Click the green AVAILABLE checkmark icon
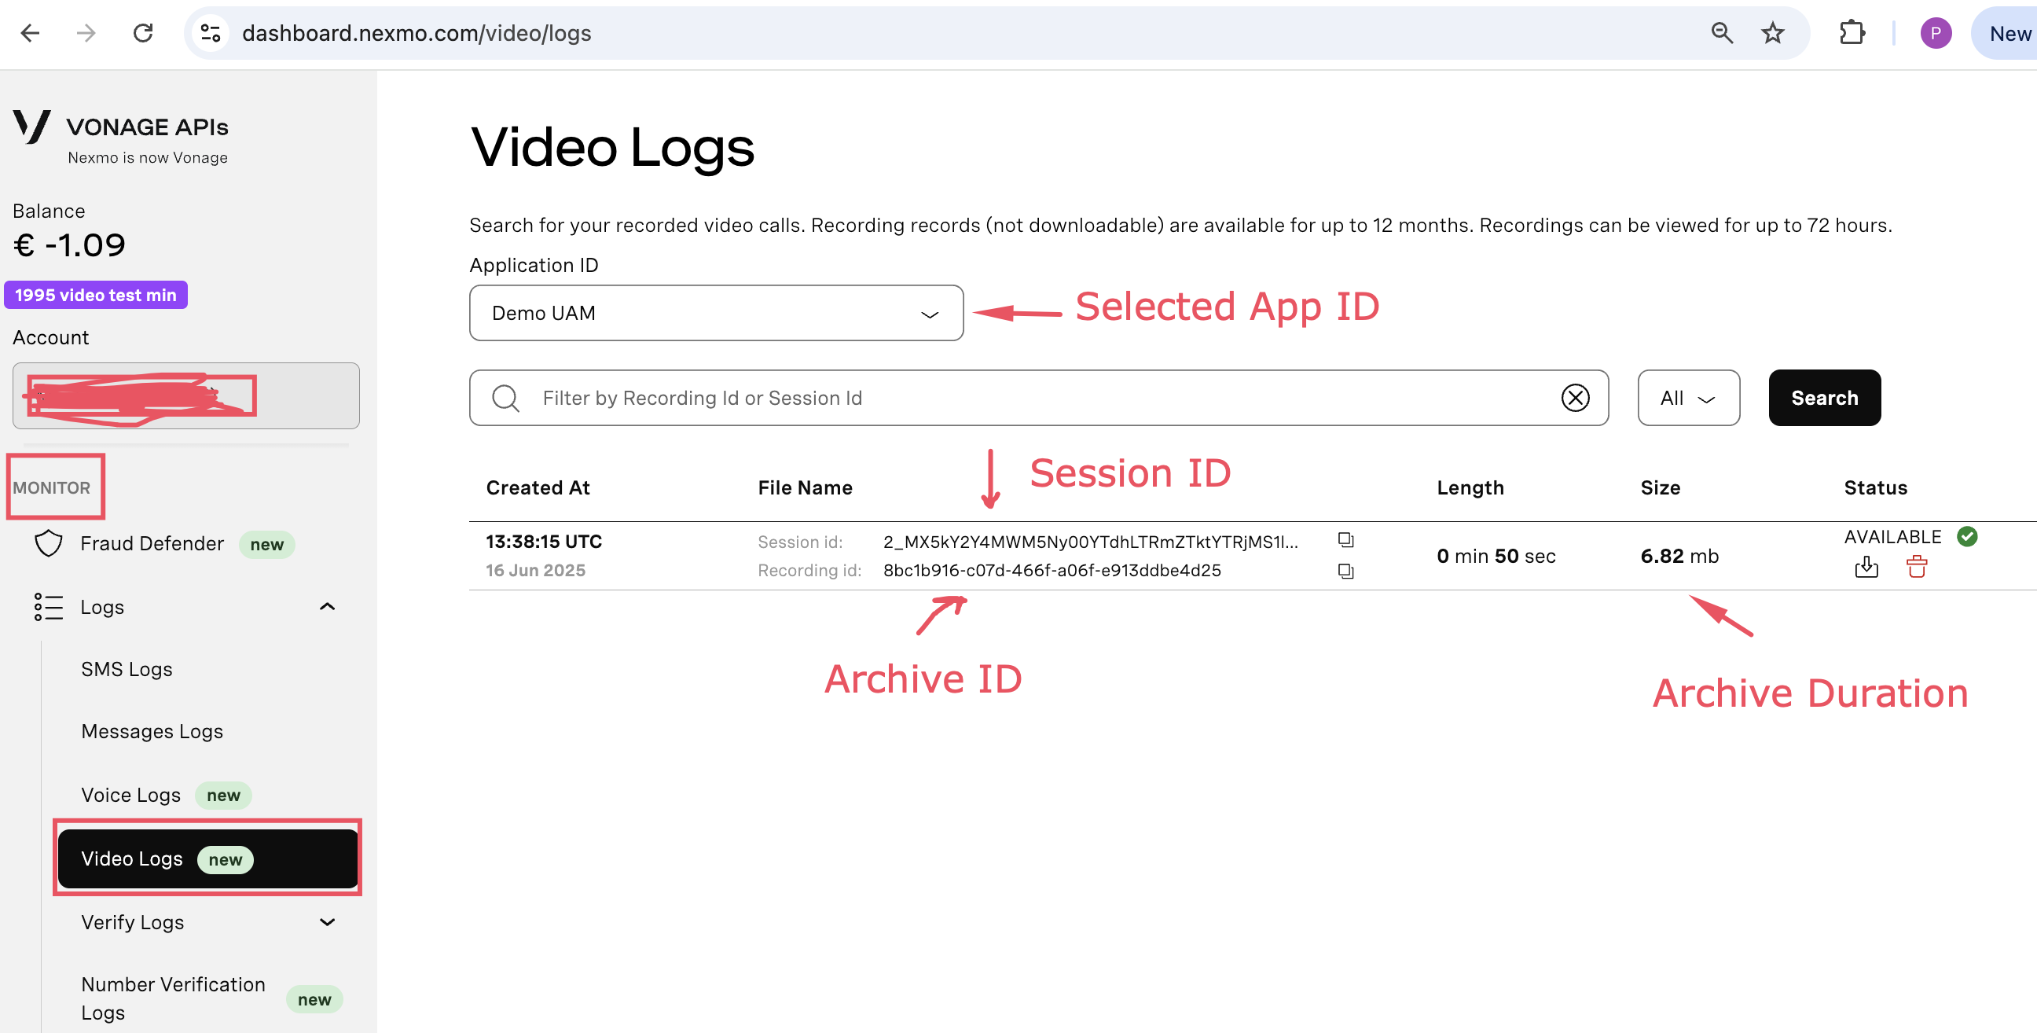This screenshot has height=1033, width=2037. click(x=1966, y=537)
